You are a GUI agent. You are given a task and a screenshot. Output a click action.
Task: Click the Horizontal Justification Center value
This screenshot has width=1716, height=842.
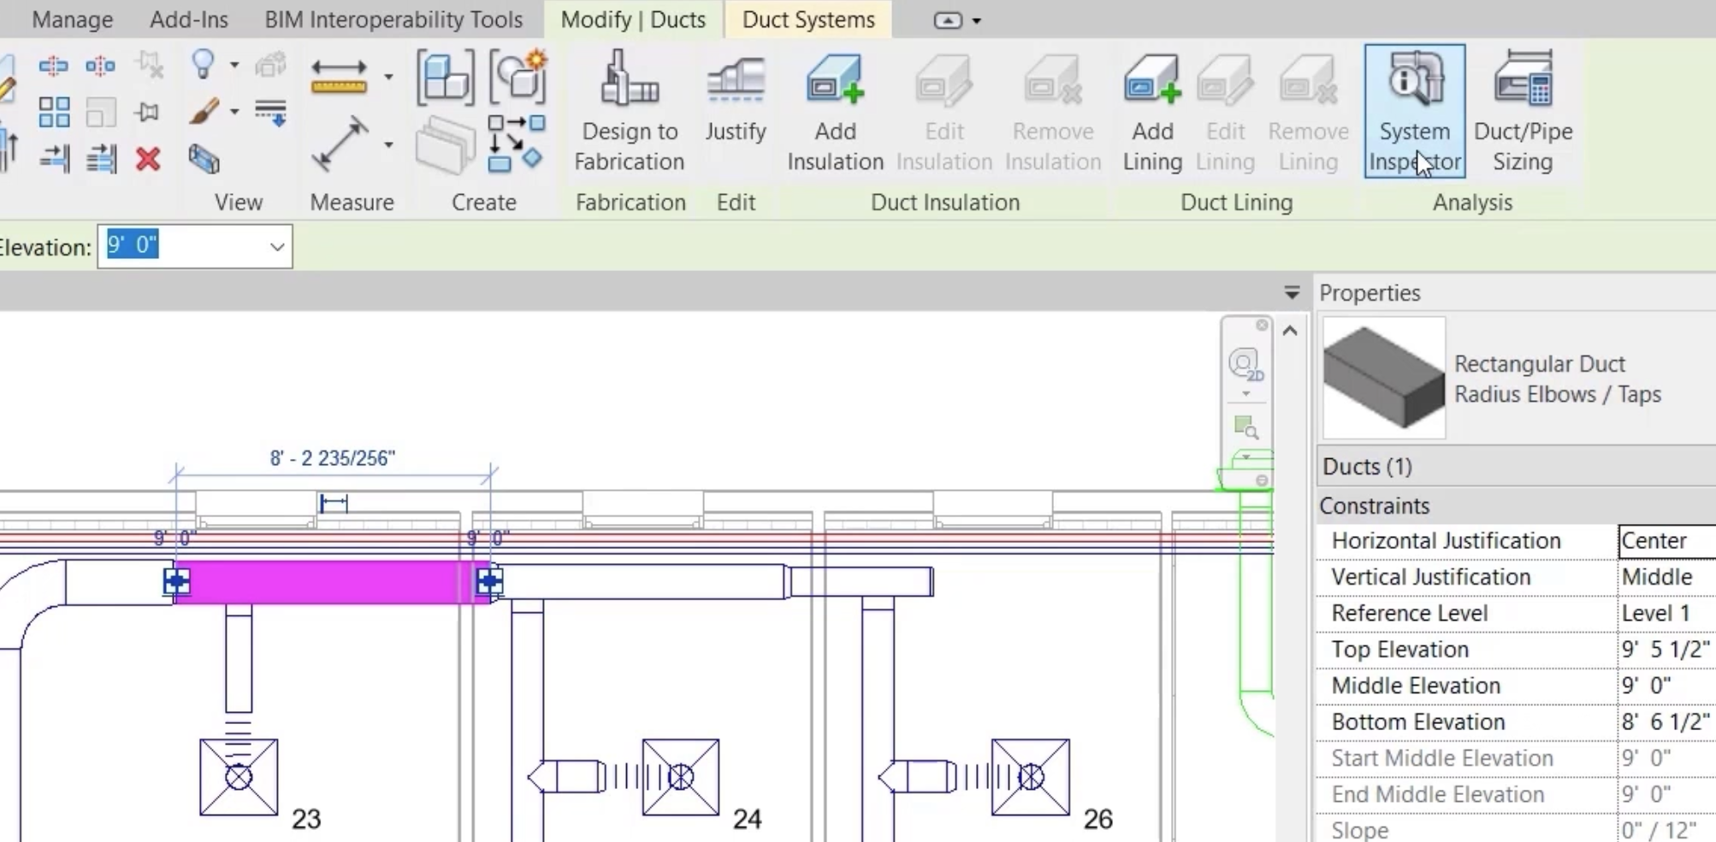point(1666,541)
